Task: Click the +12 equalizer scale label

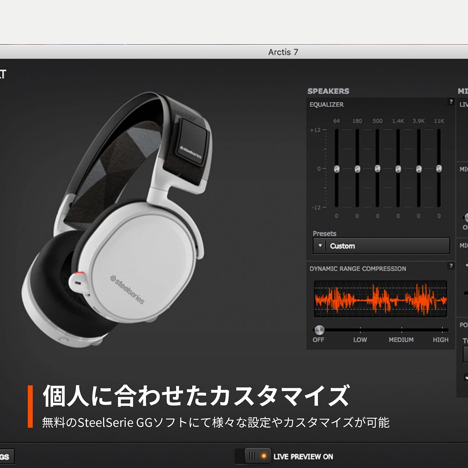Action: click(x=315, y=130)
